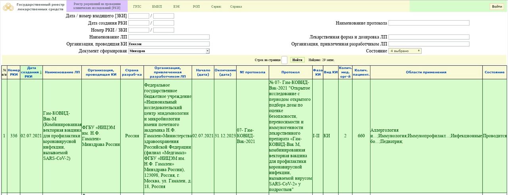Click the РКИ number 336 cell

[x=14, y=136]
